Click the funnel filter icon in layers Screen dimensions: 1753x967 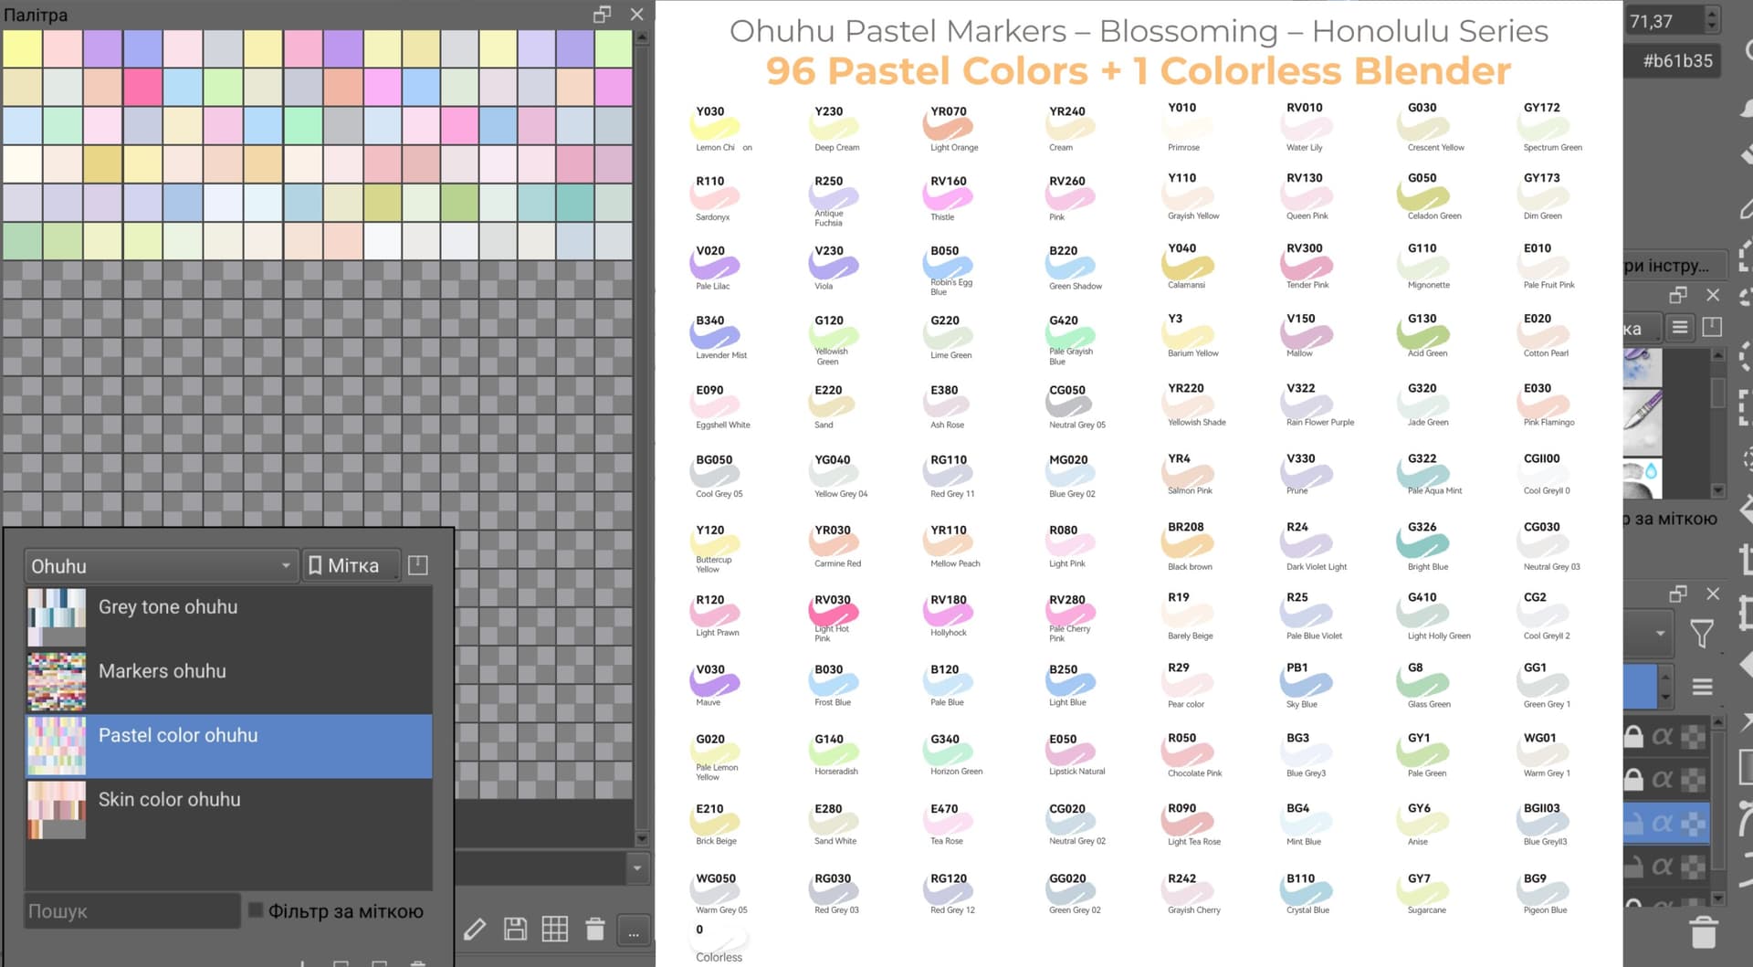pyautogui.click(x=1702, y=634)
